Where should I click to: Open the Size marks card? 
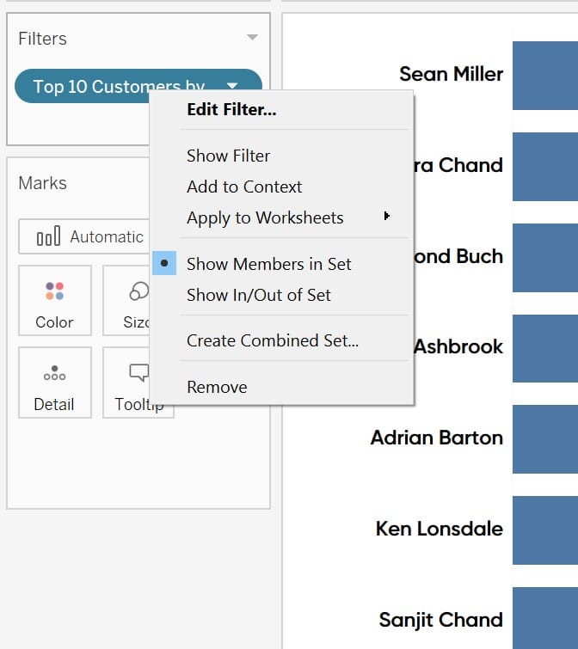(126, 301)
